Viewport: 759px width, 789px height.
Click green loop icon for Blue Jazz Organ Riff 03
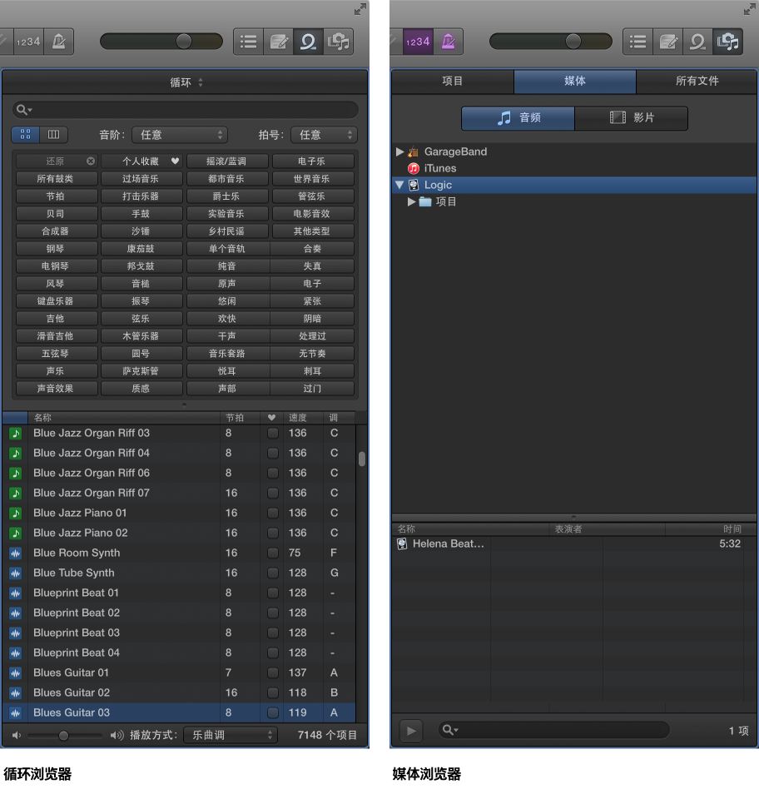(x=16, y=434)
